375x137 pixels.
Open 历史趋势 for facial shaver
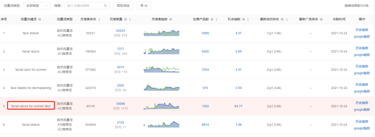tap(362, 121)
